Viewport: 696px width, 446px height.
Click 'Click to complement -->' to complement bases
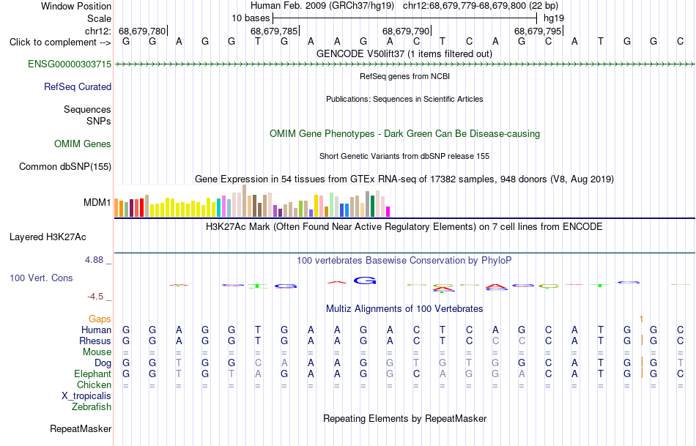click(x=60, y=42)
